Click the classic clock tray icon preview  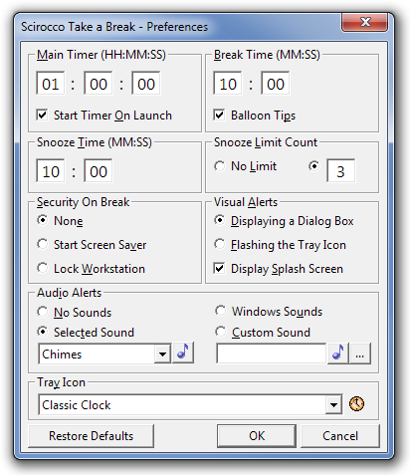pos(356,404)
